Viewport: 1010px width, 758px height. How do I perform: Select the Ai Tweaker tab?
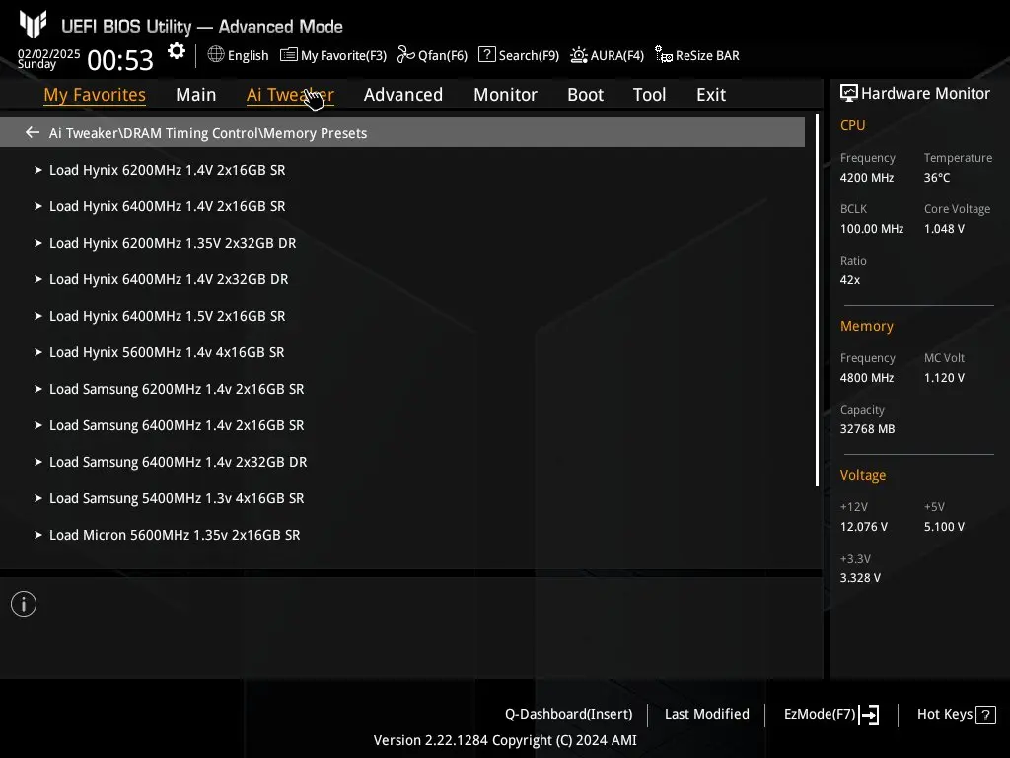290,94
